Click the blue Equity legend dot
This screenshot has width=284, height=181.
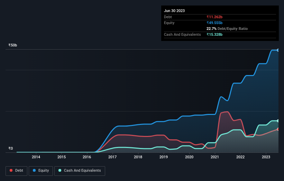tap(34, 170)
